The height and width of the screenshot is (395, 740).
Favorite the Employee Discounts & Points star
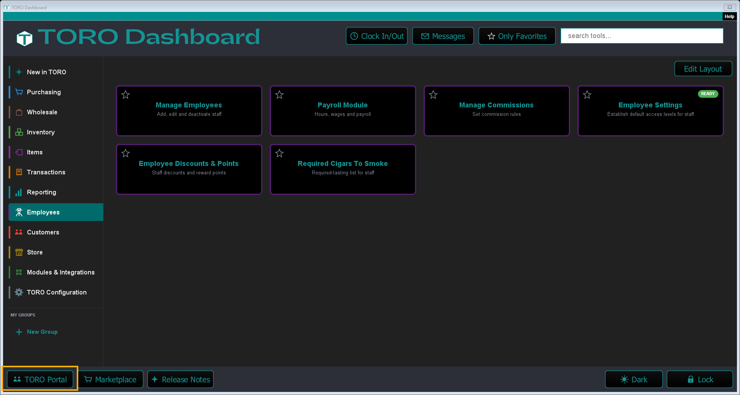coord(126,153)
